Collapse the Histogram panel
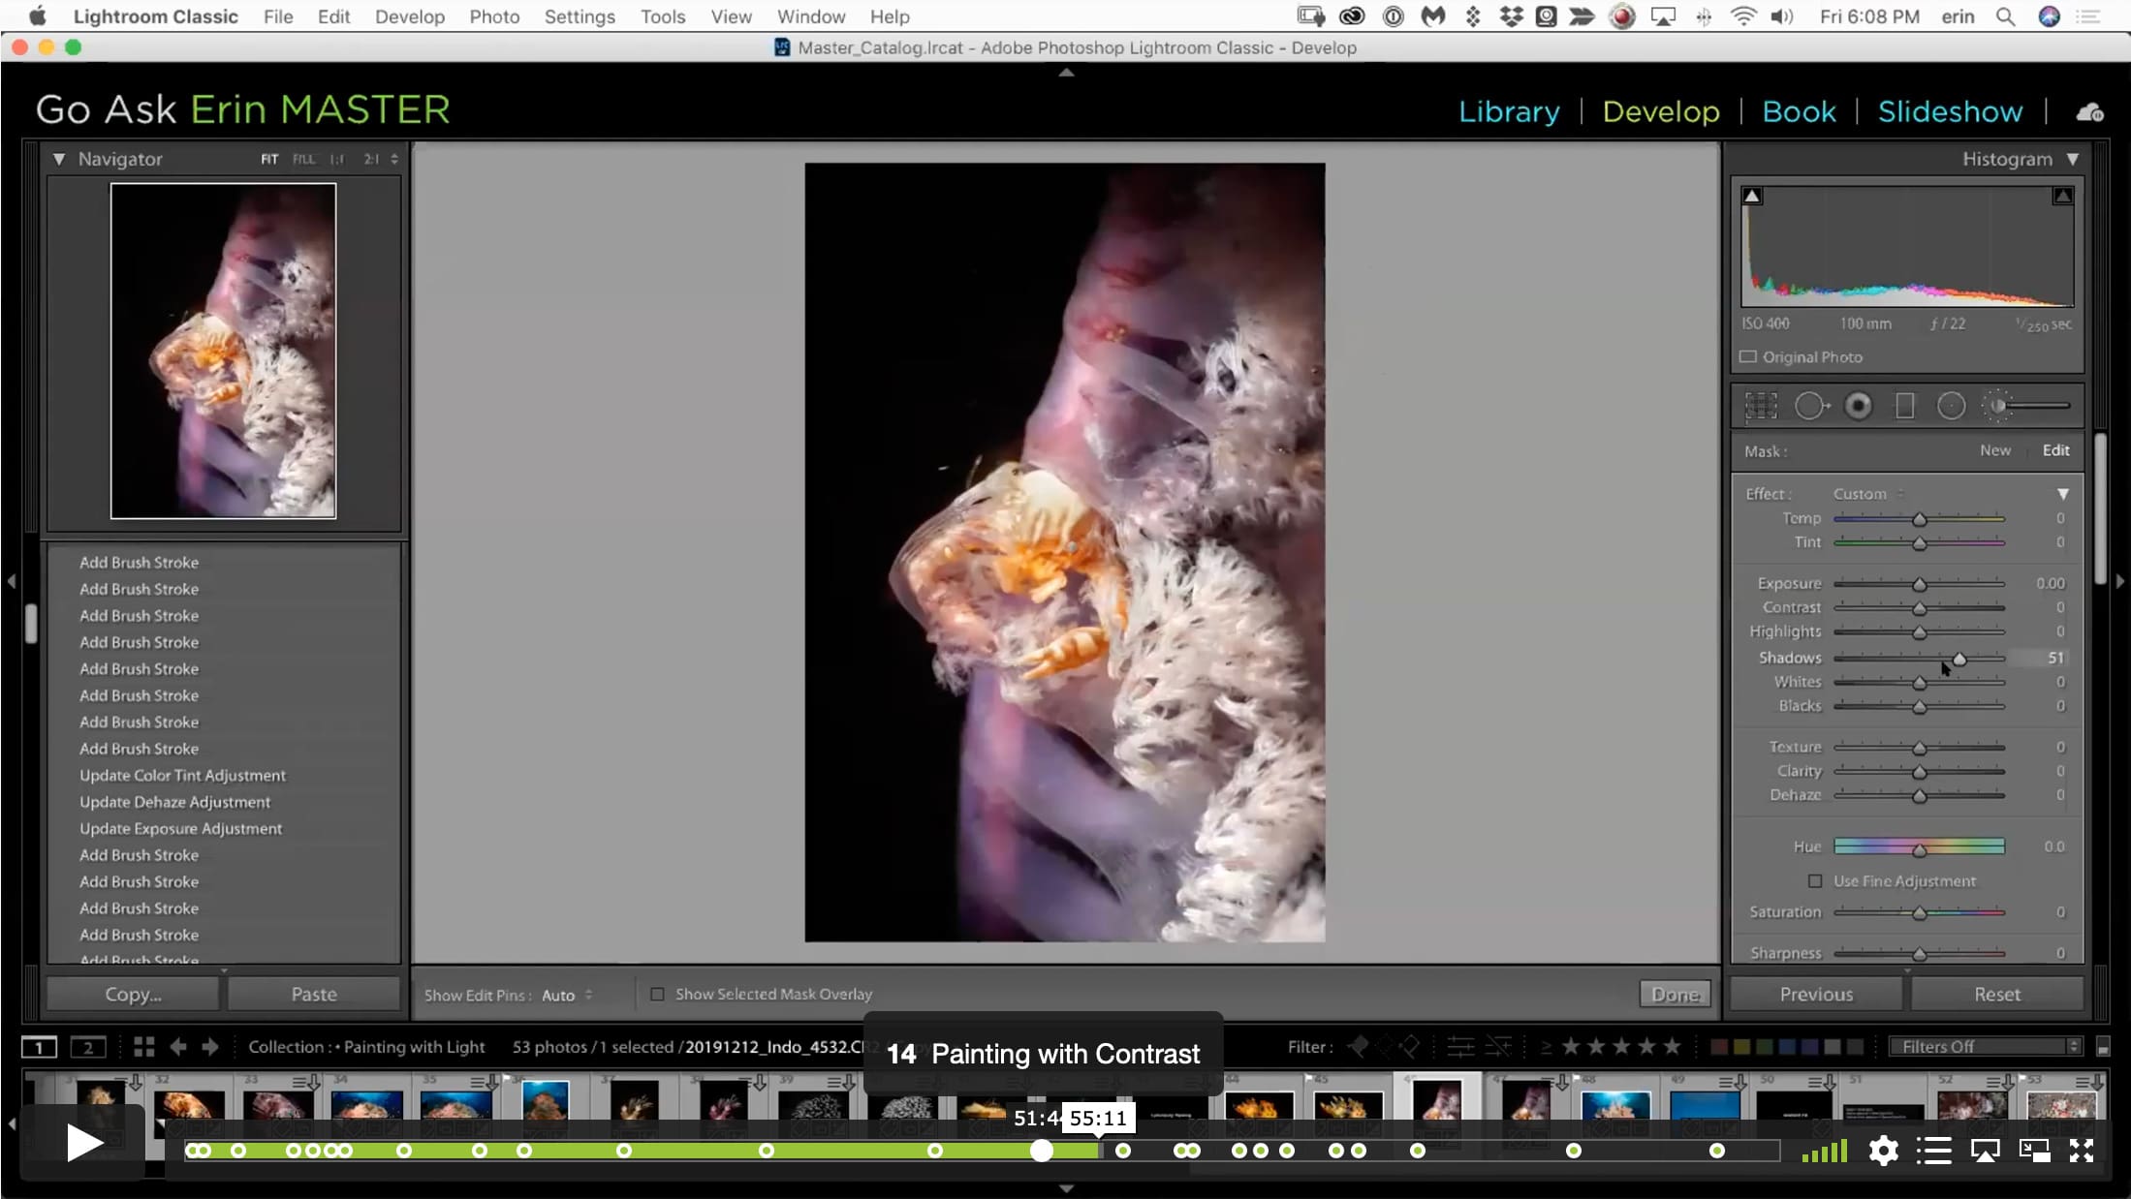 point(2072,159)
